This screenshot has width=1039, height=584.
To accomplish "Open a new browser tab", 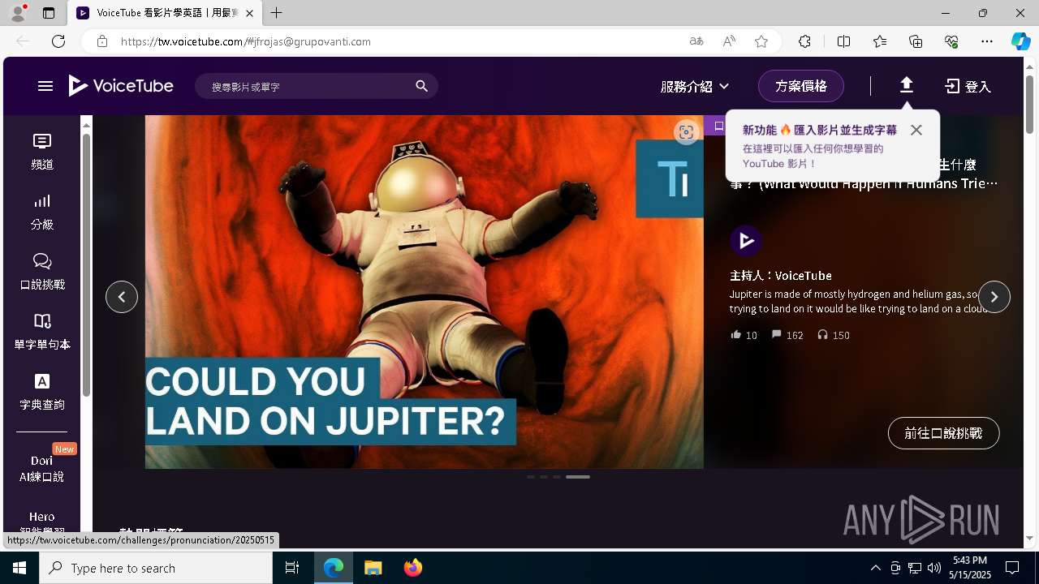I will (x=277, y=13).
